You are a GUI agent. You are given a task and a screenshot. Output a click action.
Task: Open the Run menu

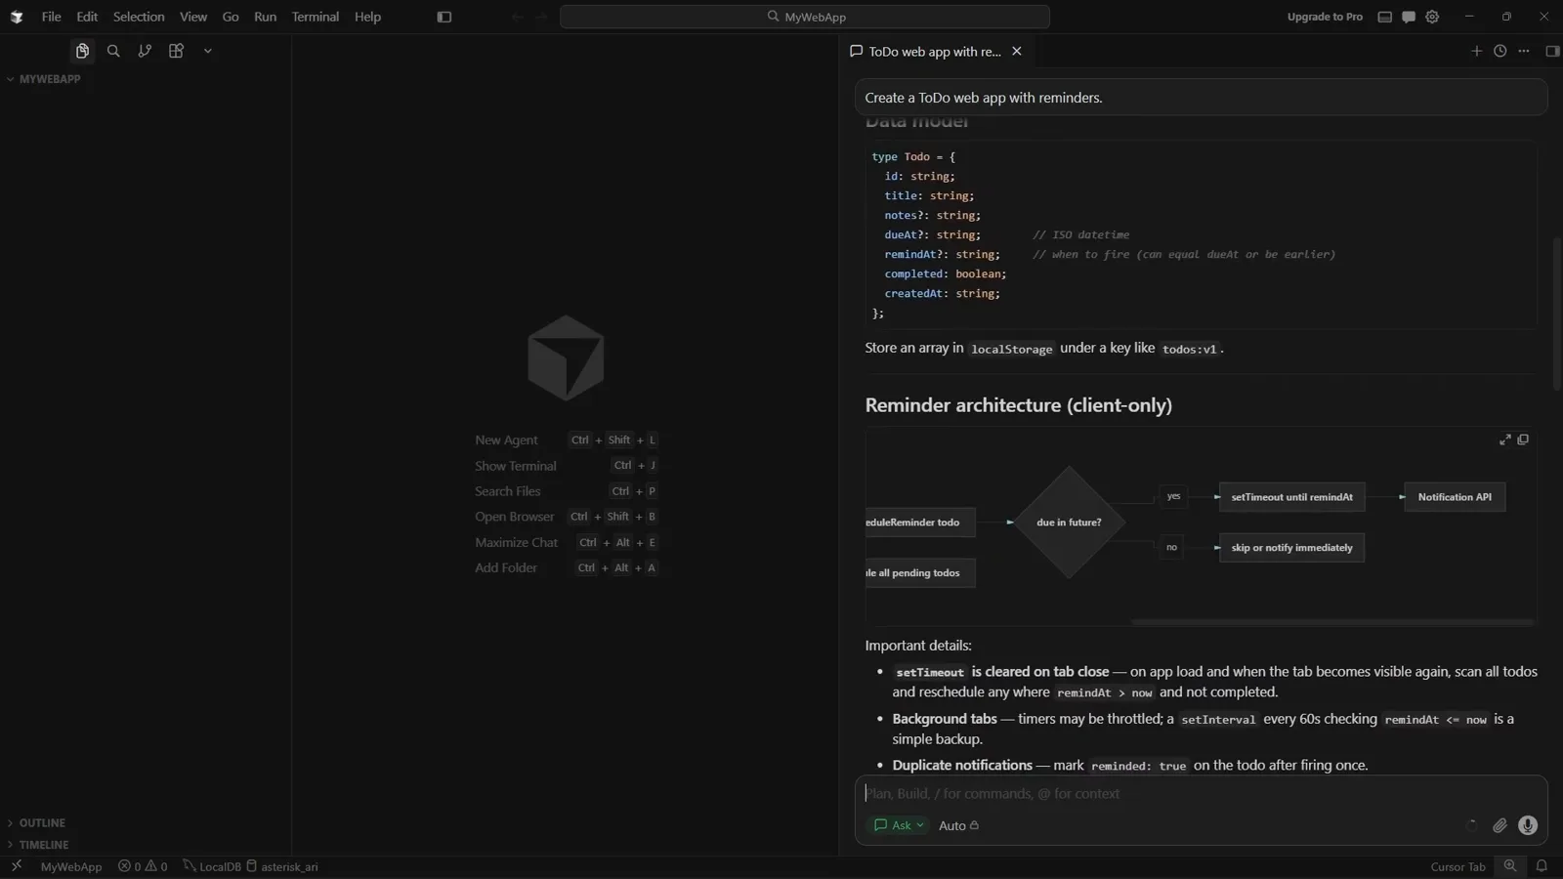265,17
